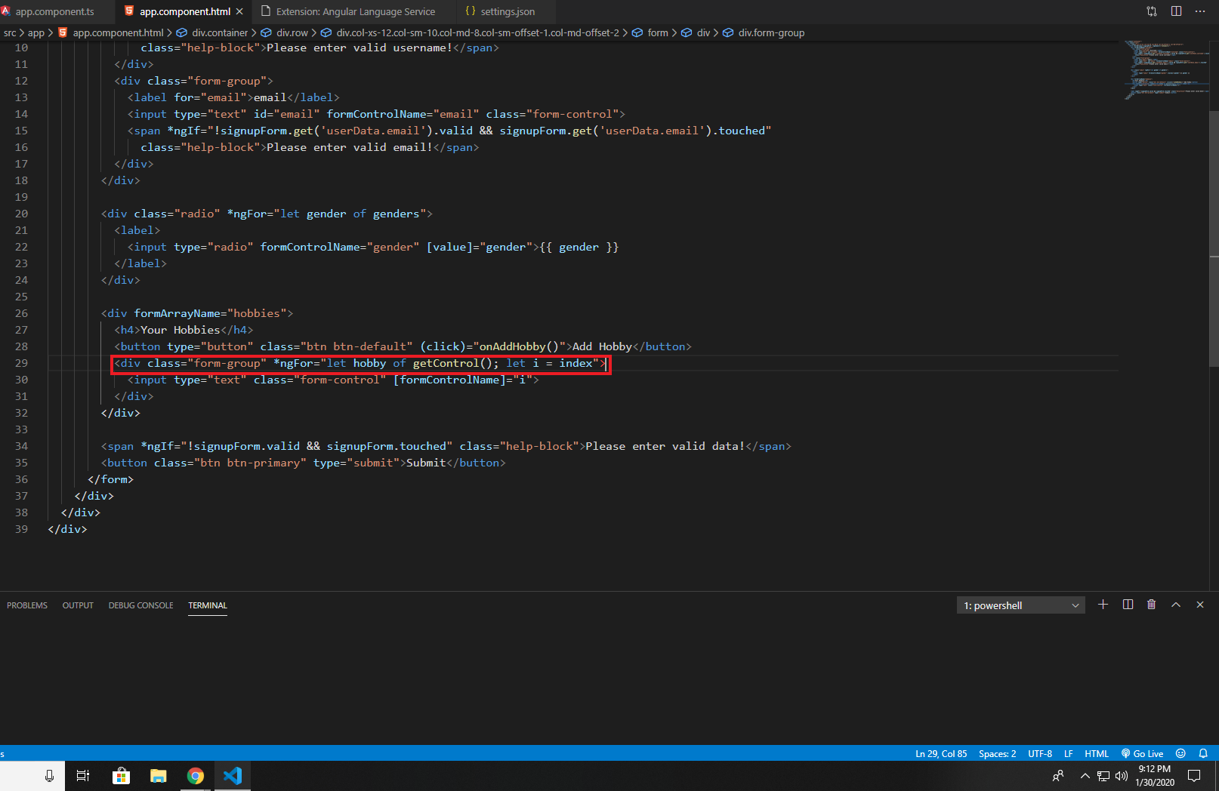Maximize the terminal panel with the chevron
Screen dimensions: 1219x791
tap(1176, 605)
